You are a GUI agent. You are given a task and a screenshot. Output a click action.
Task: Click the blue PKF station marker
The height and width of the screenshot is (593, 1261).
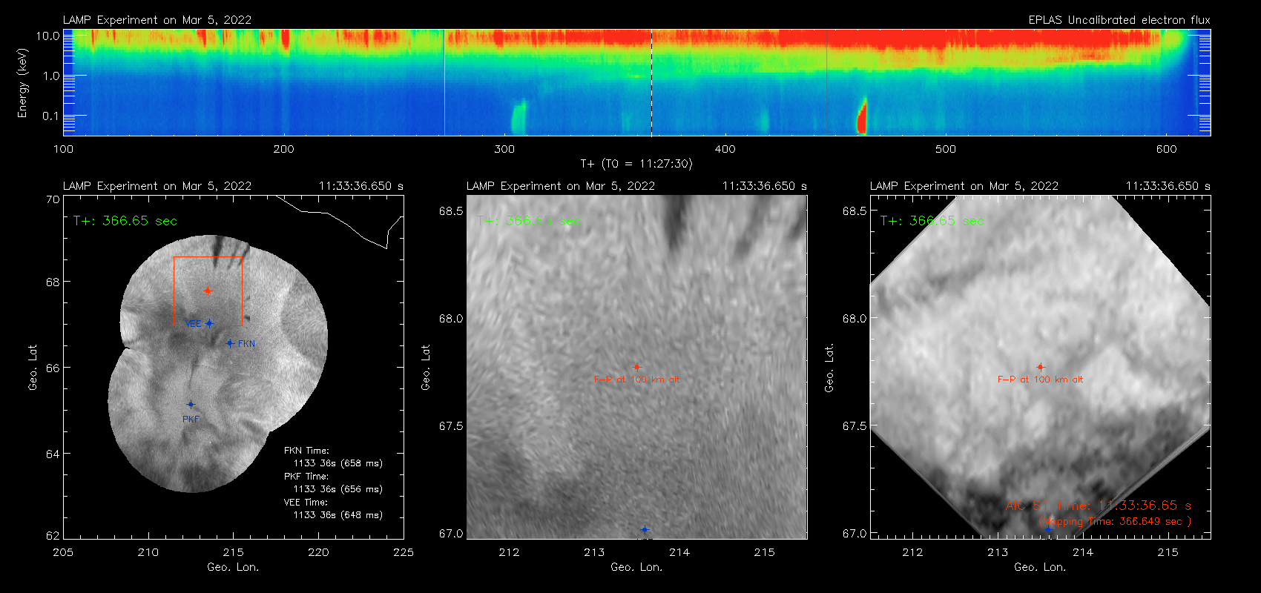(191, 405)
